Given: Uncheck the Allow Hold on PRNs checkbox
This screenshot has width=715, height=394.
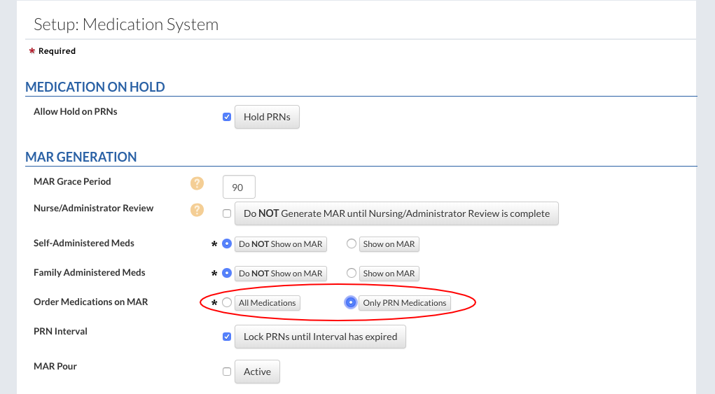Looking at the screenshot, I should [x=227, y=117].
